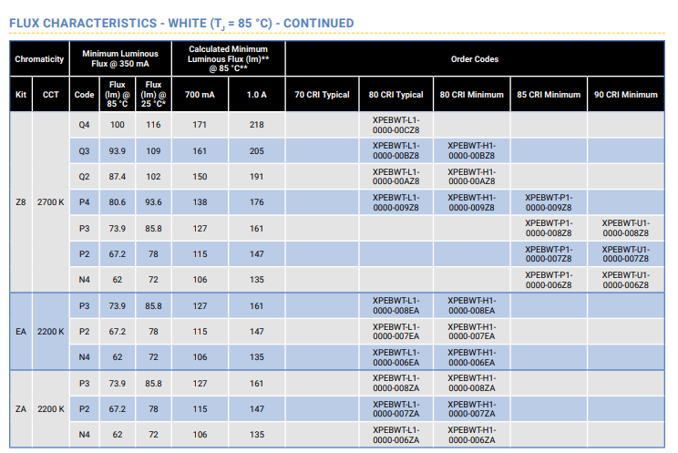Click order code XPEBWT-L1-0000-006EA

click(x=396, y=357)
